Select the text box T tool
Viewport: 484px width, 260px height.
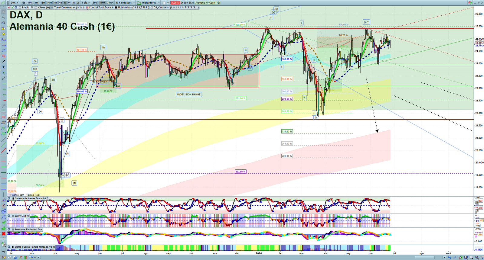pos(3,67)
